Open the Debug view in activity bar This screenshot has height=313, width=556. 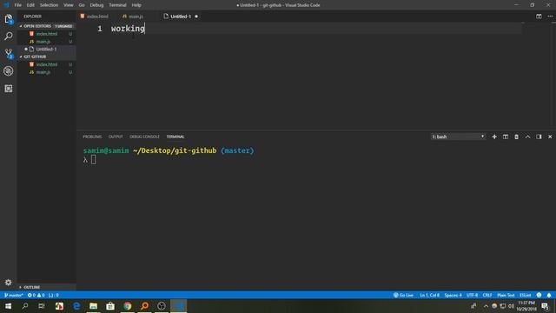point(9,71)
